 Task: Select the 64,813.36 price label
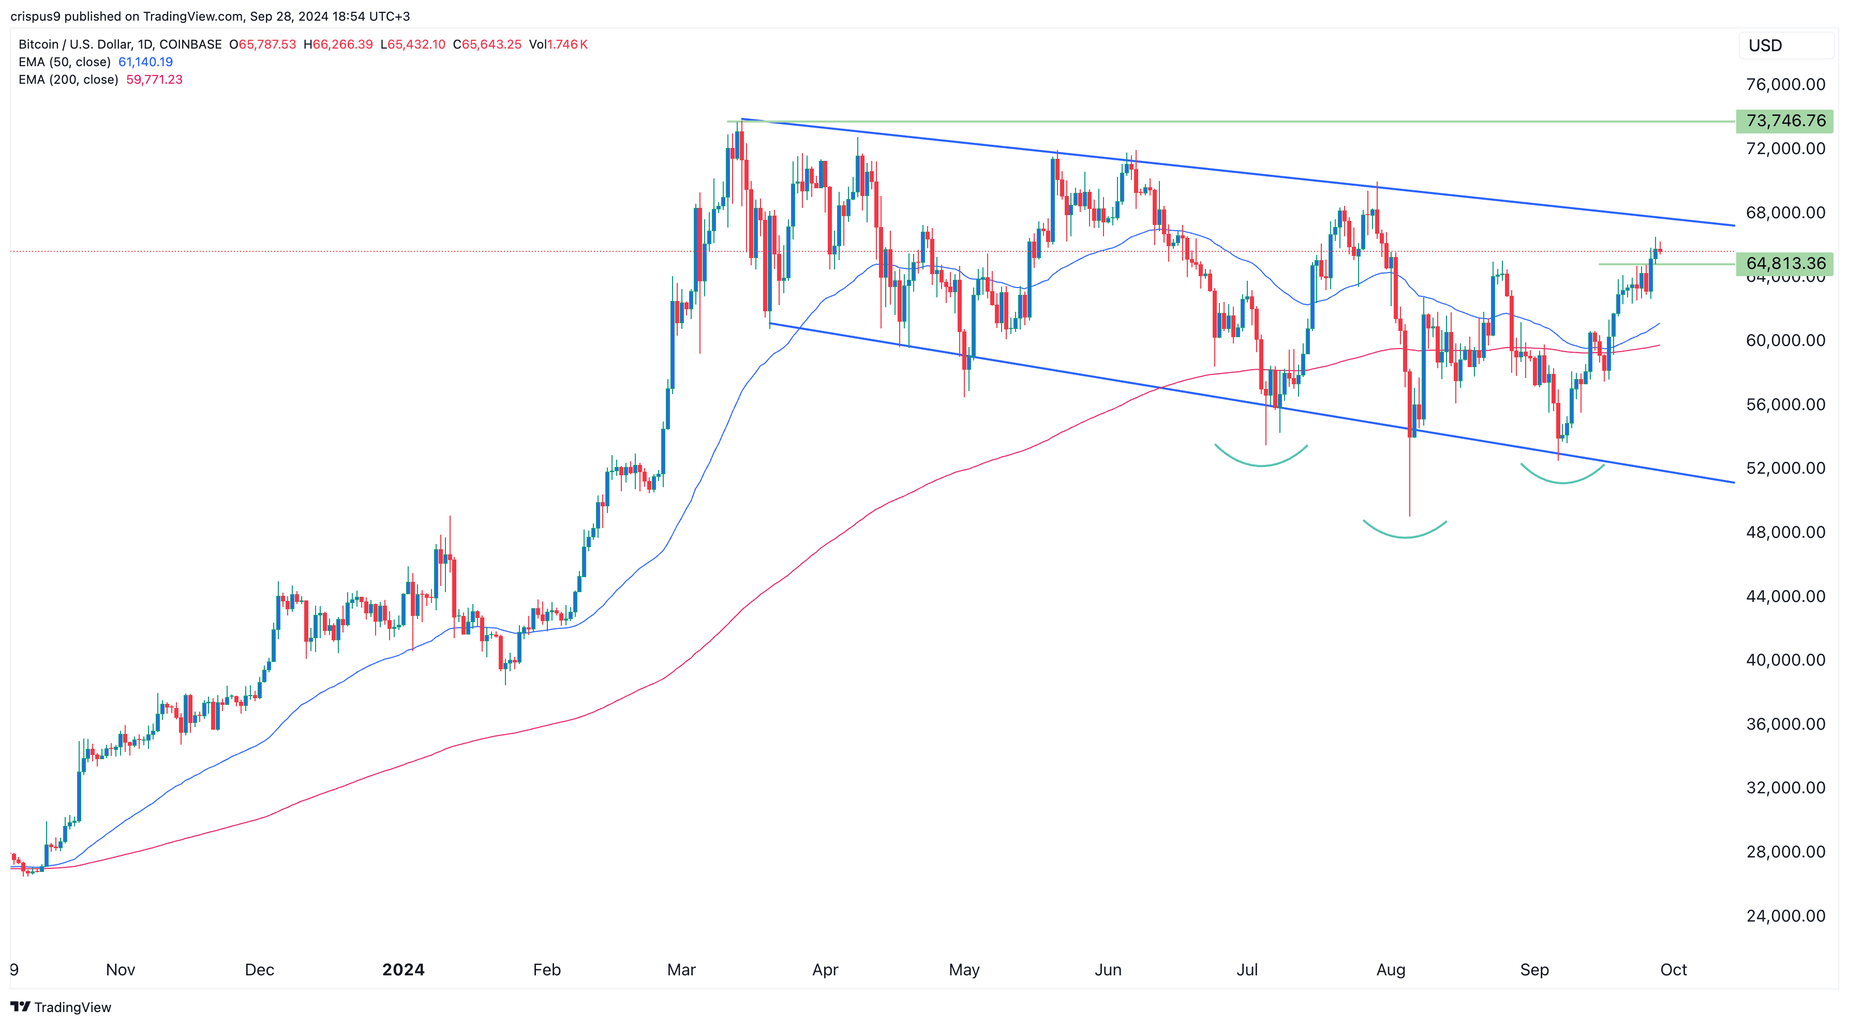(x=1784, y=263)
